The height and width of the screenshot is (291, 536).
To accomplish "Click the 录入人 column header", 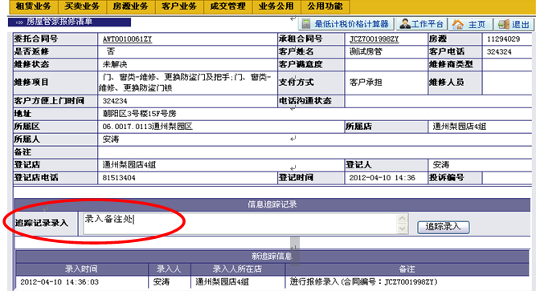I will point(169,269).
